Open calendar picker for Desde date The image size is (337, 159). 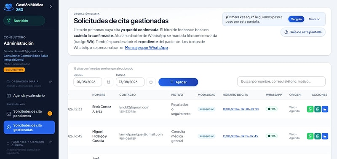coord(108,82)
